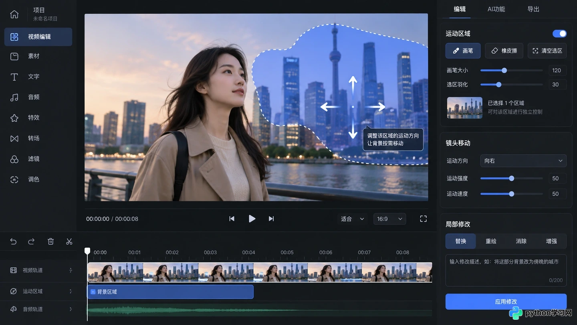
Task: Adjust the 画笔大小 slider
Action: coord(511,71)
